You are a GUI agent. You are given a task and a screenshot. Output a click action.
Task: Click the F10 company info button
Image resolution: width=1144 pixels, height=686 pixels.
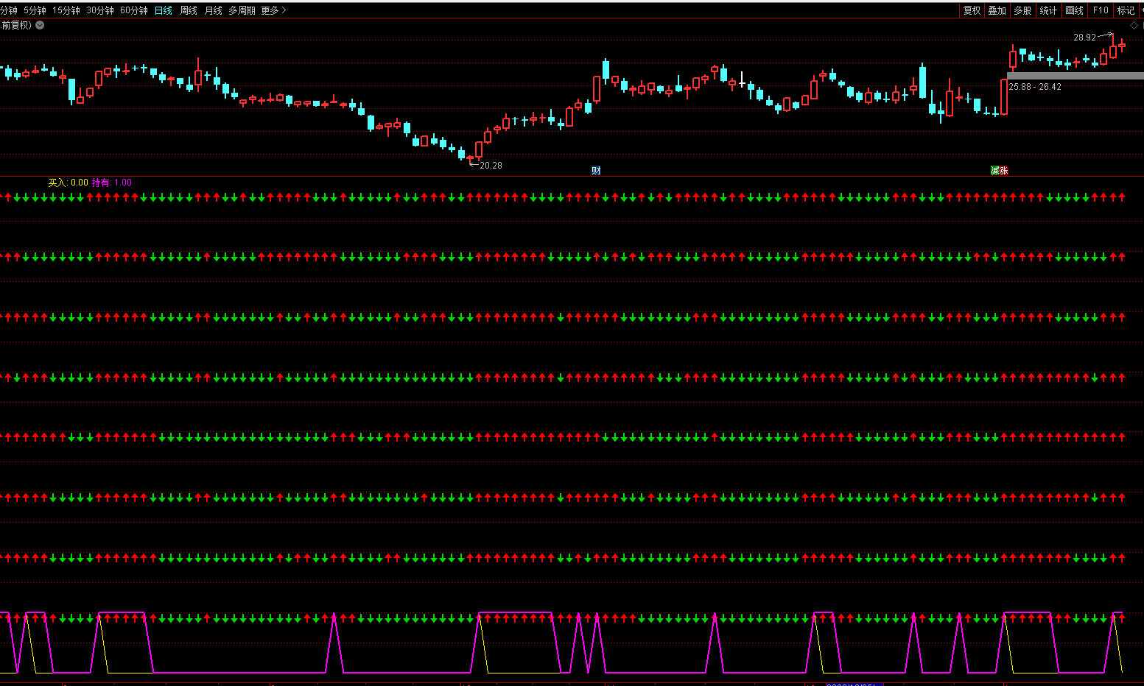[x=1101, y=10]
